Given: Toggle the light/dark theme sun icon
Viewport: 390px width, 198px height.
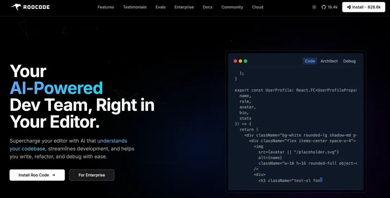Looking at the screenshot, I should pos(314,7).
